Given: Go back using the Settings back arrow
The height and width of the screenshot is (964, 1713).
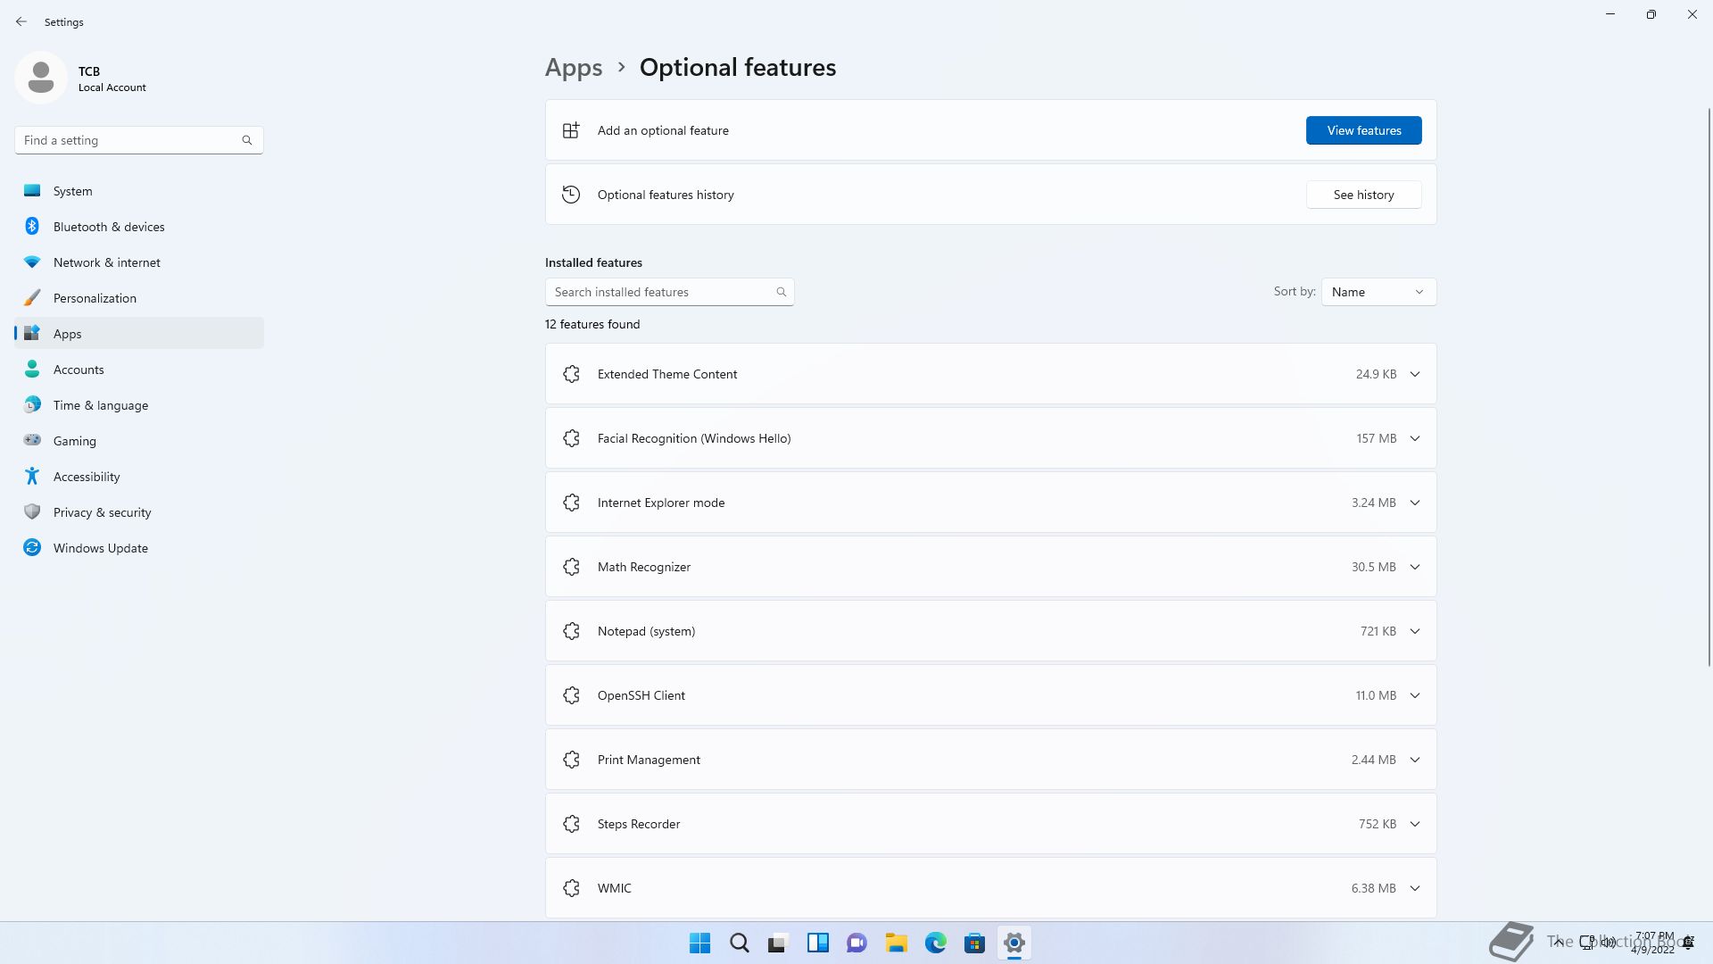Looking at the screenshot, I should (x=21, y=21).
